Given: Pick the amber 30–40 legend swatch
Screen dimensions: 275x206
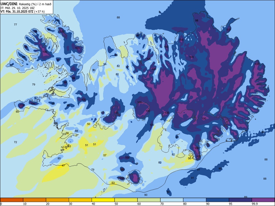Looking at the screenshot, I should coord(80,200).
